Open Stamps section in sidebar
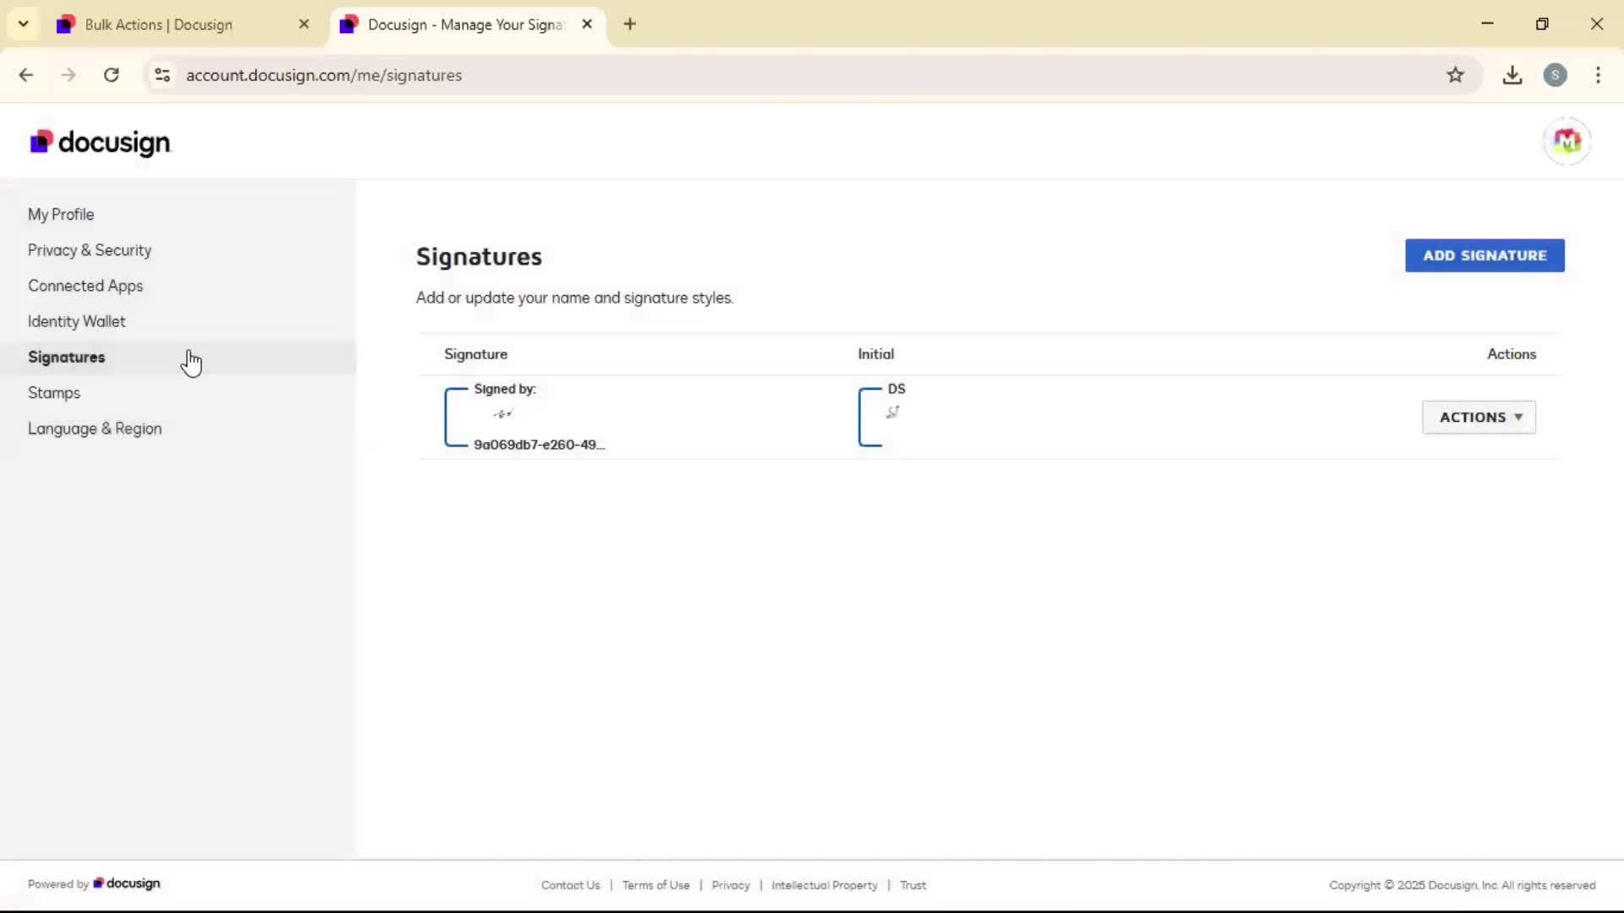The image size is (1624, 913). click(x=54, y=393)
